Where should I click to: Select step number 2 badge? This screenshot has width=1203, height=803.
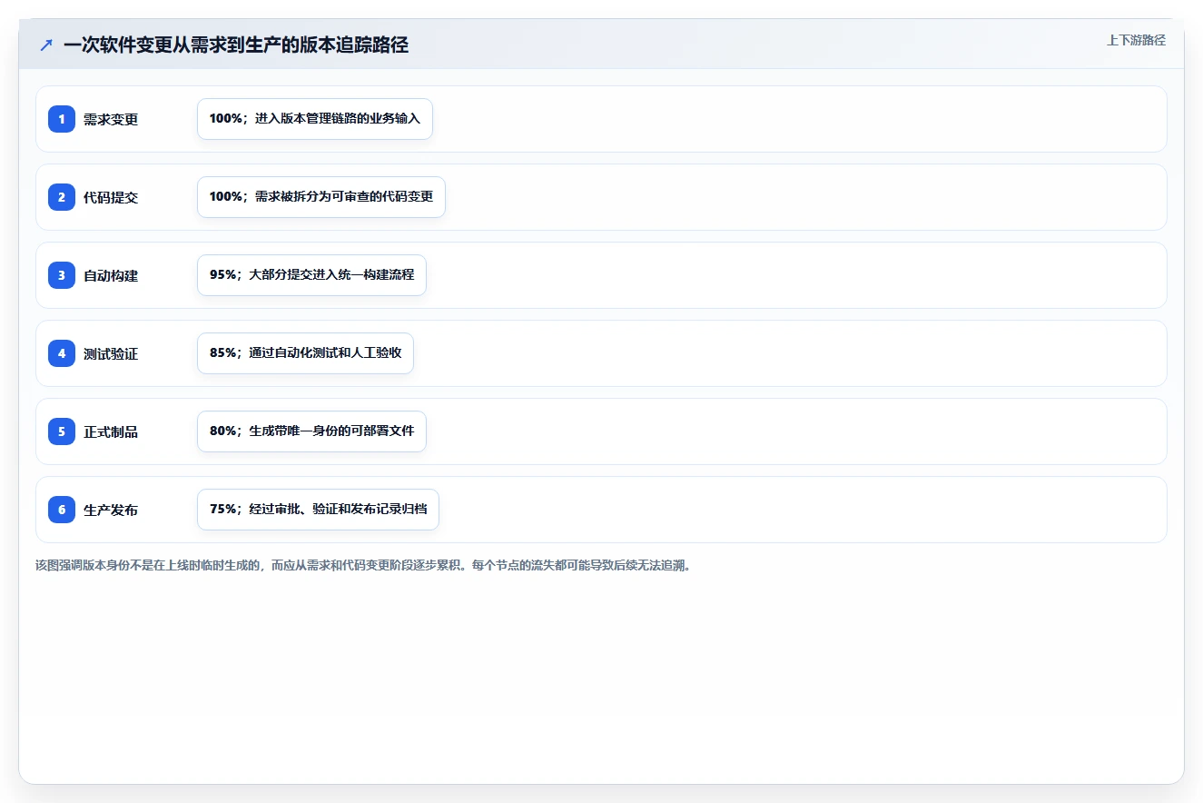pos(62,197)
